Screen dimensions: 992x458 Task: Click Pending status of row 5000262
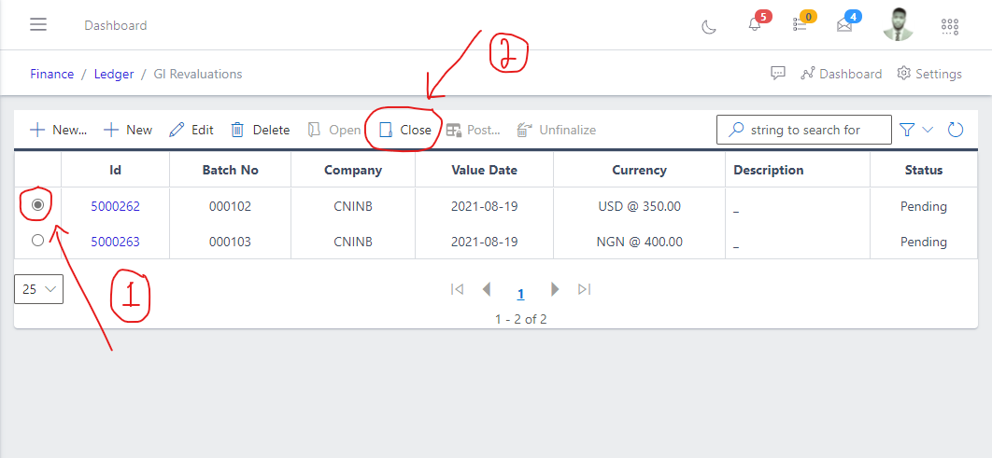pos(924,206)
